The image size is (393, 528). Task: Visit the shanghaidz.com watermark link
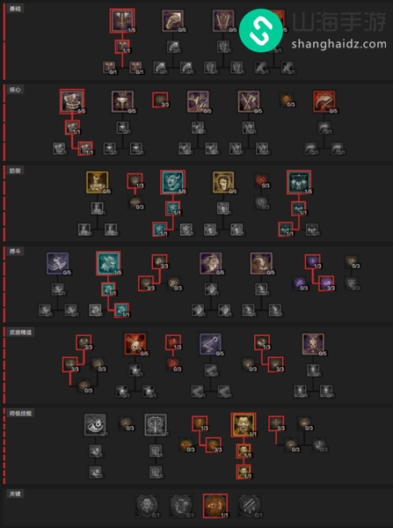pyautogui.click(x=338, y=44)
